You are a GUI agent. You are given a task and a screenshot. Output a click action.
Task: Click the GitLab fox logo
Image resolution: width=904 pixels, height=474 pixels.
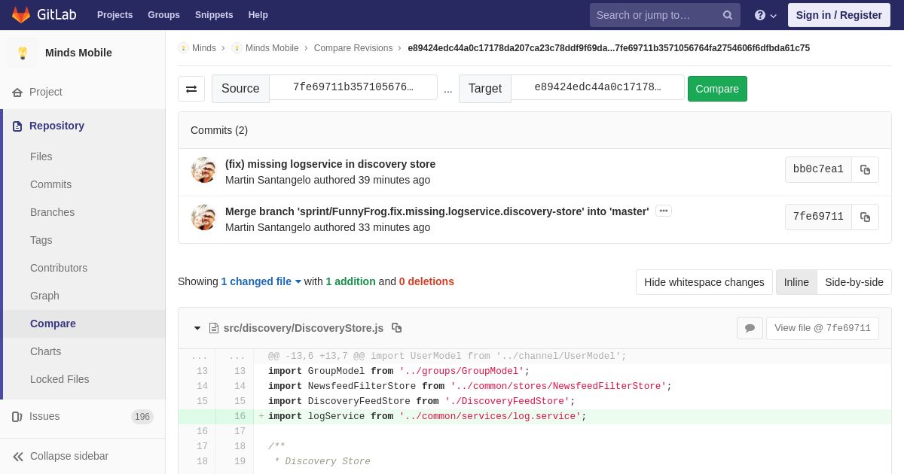pos(21,15)
